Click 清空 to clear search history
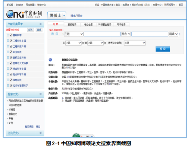 click(x=38, y=127)
